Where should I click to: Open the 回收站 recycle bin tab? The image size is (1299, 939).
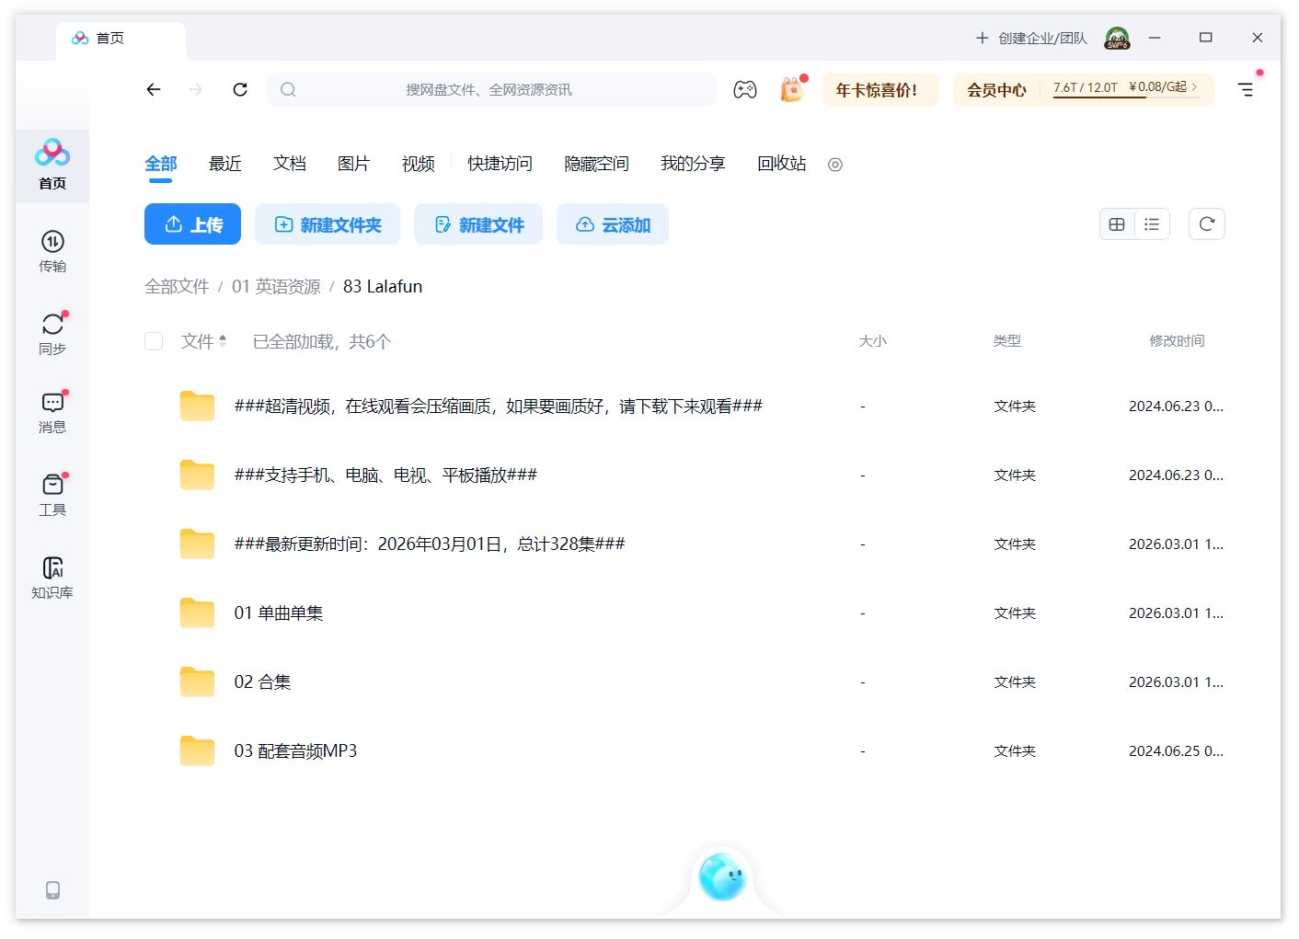point(780,164)
